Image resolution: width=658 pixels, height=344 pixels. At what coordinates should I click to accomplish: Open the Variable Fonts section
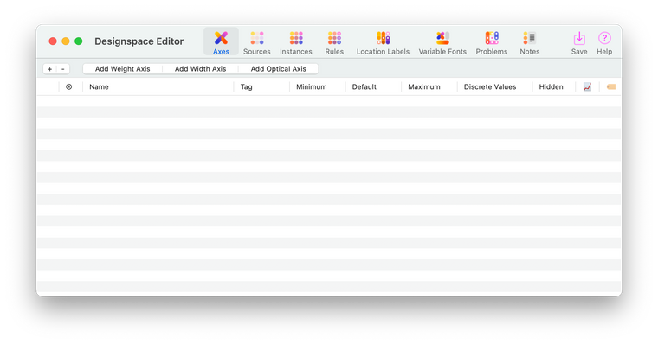(442, 42)
